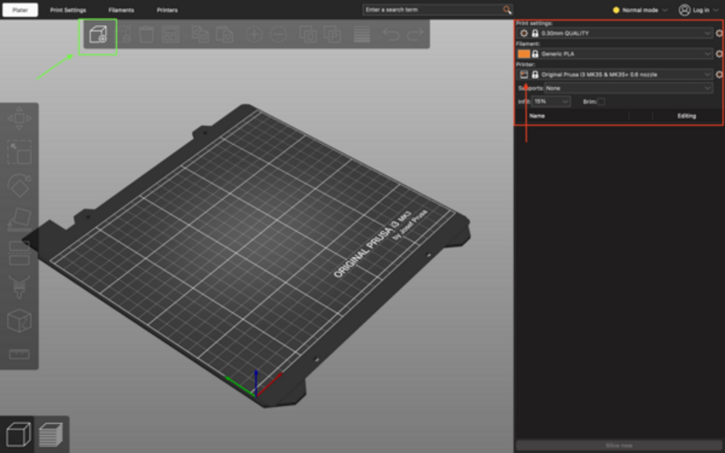Click the Copy icon in top toolbar
The width and height of the screenshot is (725, 453).
[x=200, y=34]
